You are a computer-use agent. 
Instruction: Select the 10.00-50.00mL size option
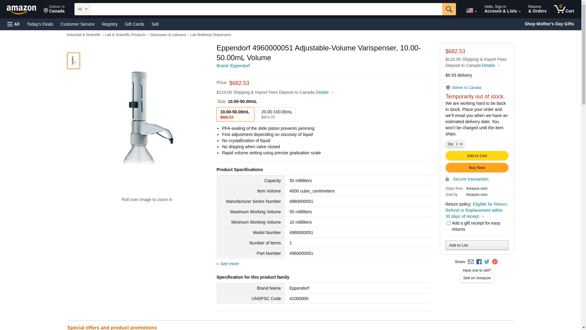pyautogui.click(x=235, y=114)
